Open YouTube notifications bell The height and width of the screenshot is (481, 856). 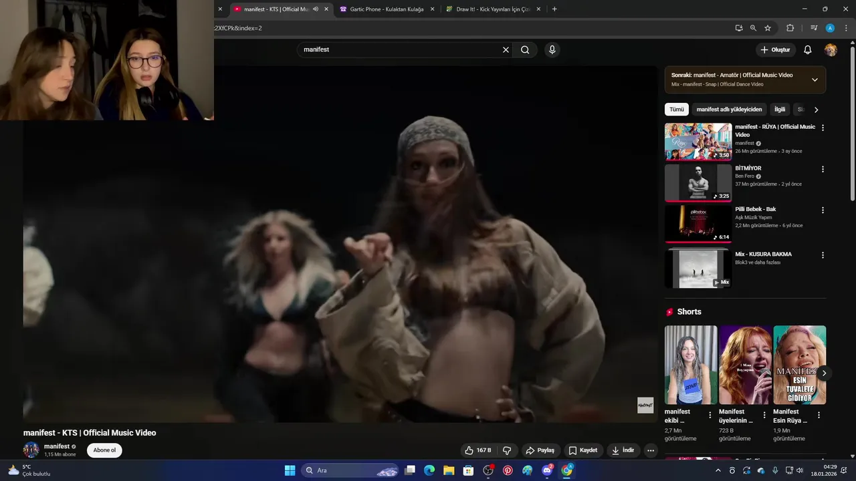(x=807, y=49)
